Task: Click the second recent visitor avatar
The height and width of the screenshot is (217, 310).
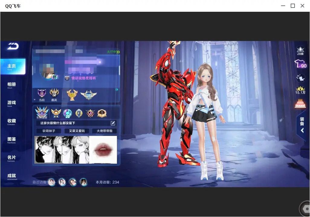Action: click(62, 182)
